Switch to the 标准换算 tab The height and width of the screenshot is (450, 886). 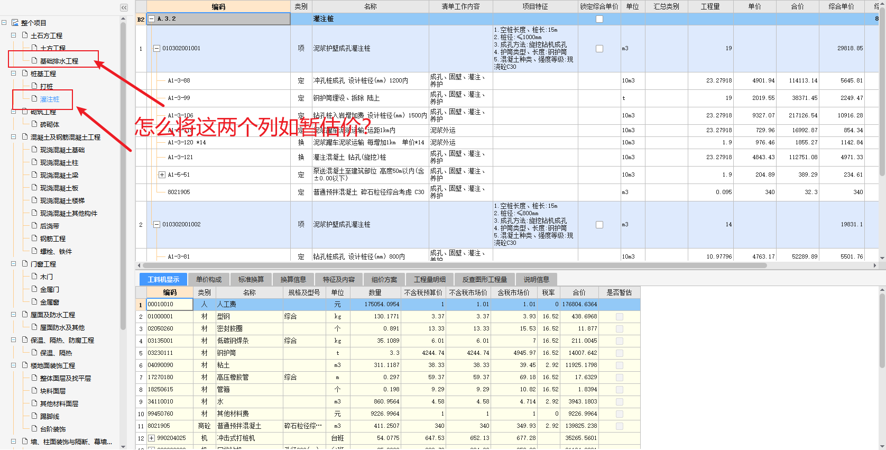251,280
